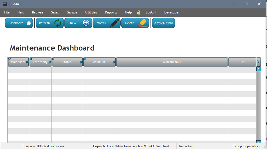Viewport: 267px width, 149px height.
Task: Click the padlock icon beside LogOff
Action: pos(138,12)
